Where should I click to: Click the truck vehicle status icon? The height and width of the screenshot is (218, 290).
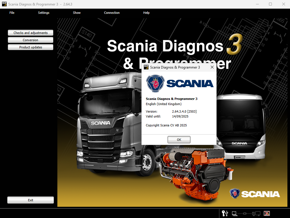256,214
